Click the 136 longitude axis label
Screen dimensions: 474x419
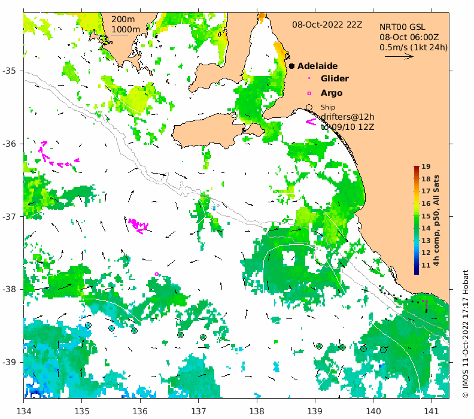point(140,411)
